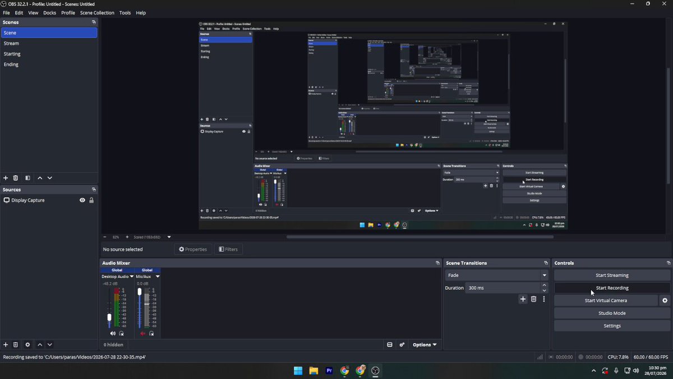Screen dimensions: 673x379
Task: Hide the Display Capture source
Action: [x=82, y=200]
